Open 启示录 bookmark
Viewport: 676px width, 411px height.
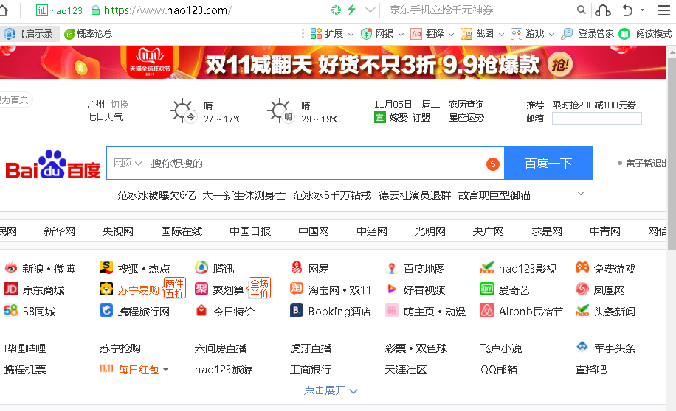28,34
